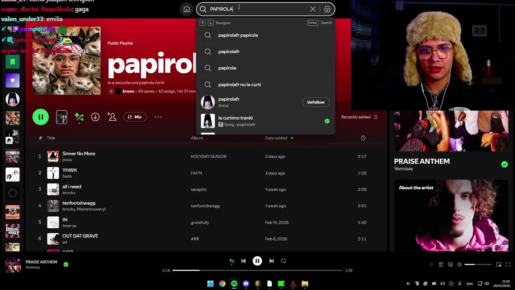Open the miniplayer
Screen dimensions: 515x290
pyautogui.click(x=499, y=265)
